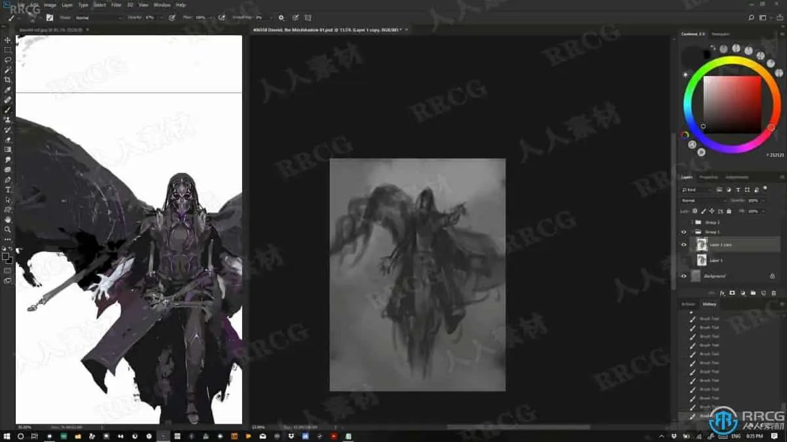Toggle airbrush build-up effect

pos(221,18)
